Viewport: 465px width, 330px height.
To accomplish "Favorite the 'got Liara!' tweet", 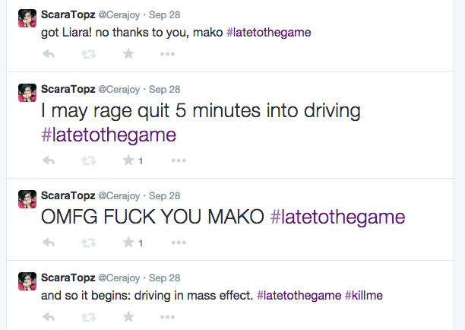I will click(128, 54).
